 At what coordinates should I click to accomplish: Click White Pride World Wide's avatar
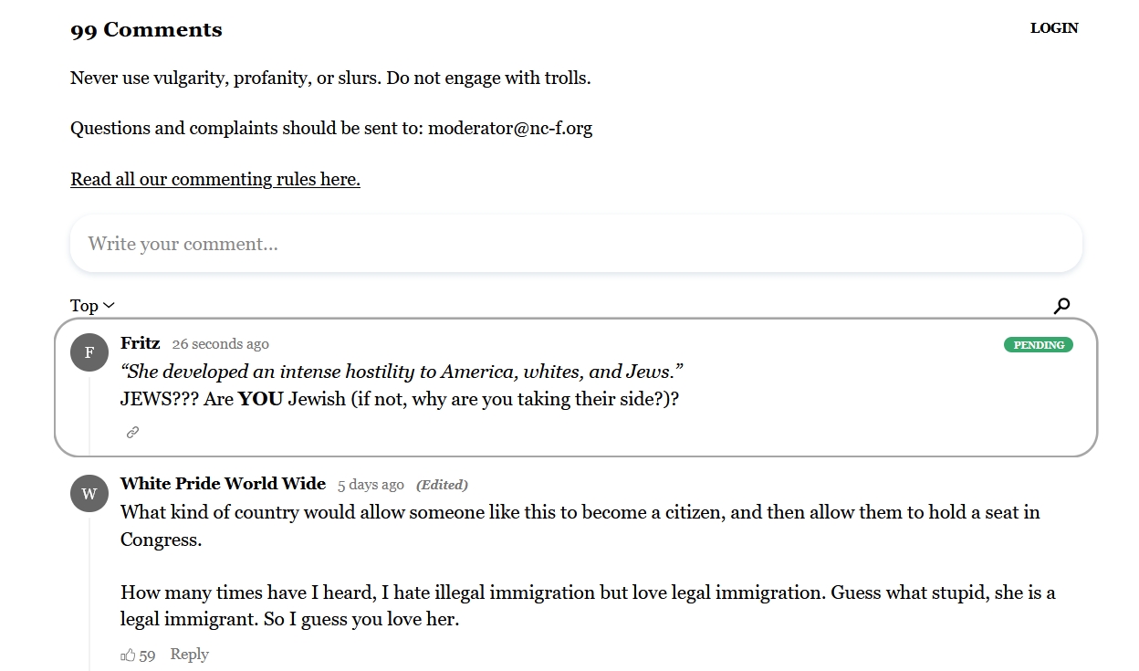pyautogui.click(x=89, y=493)
